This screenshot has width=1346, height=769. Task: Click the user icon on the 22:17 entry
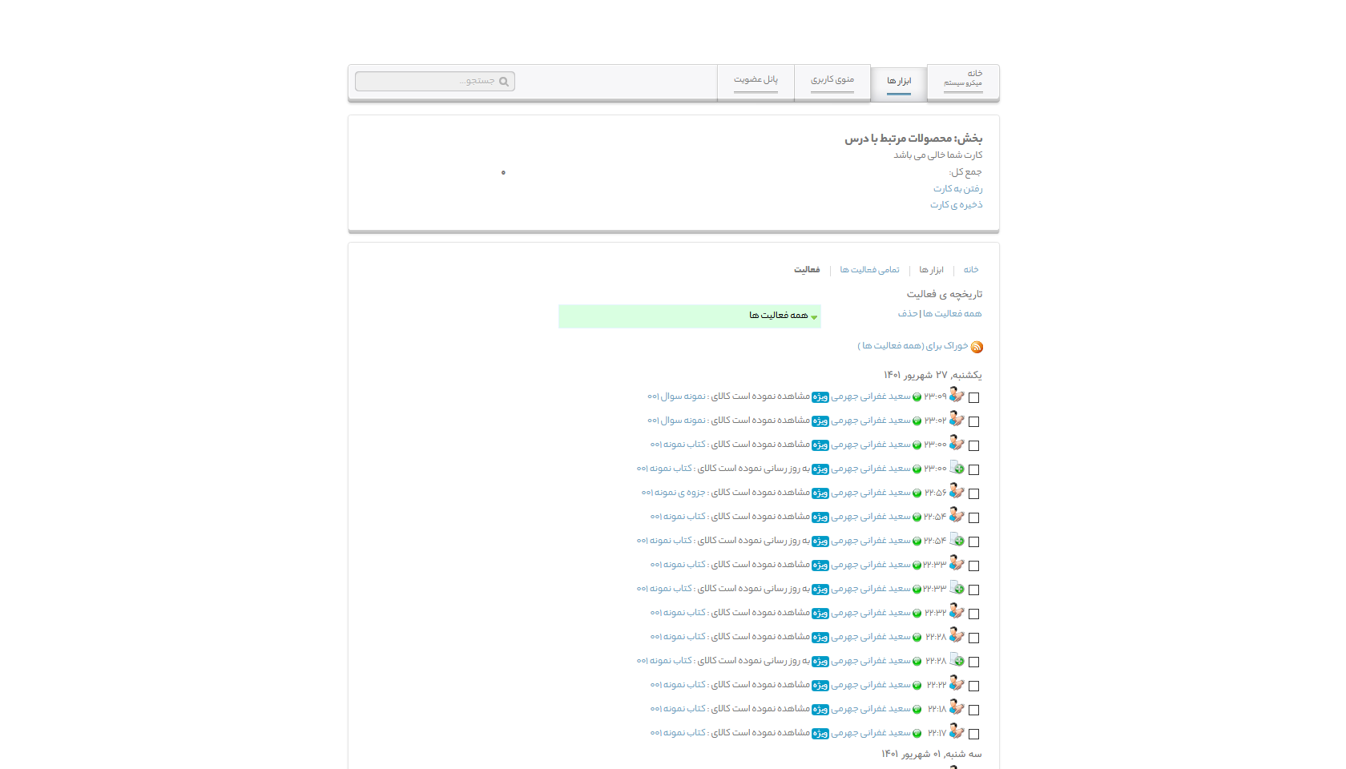tap(957, 732)
